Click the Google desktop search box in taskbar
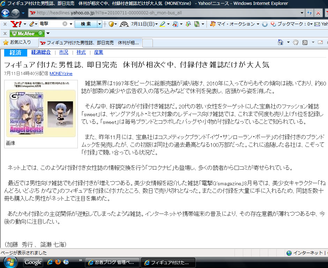Screen dimensions: 328x268 tap(33, 262)
